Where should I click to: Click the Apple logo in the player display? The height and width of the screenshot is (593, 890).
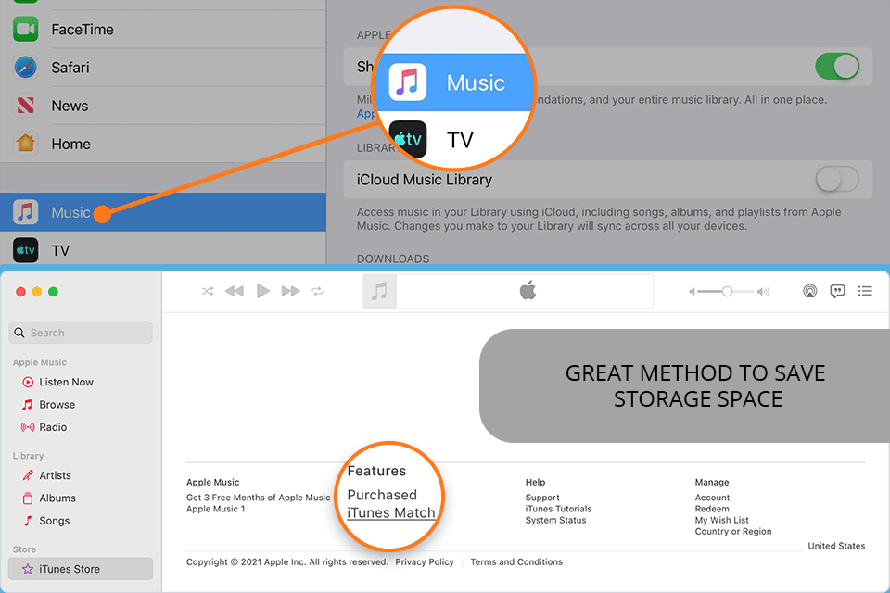tap(528, 291)
